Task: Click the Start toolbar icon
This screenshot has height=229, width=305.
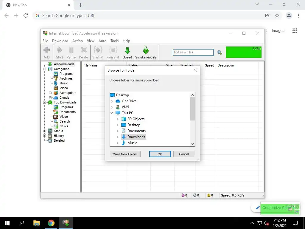Action: click(x=60, y=52)
